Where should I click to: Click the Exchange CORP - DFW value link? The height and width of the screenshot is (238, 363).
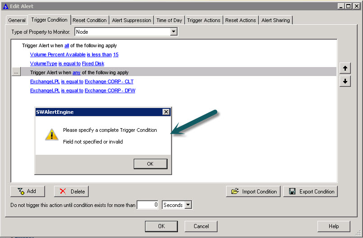110,91
